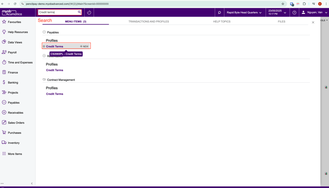Open Time and Expenses stopwatch icon
329x188 pixels.
tap(4, 62)
